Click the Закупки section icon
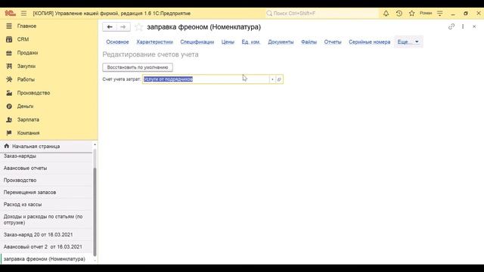The image size is (484, 272). pos(9,66)
